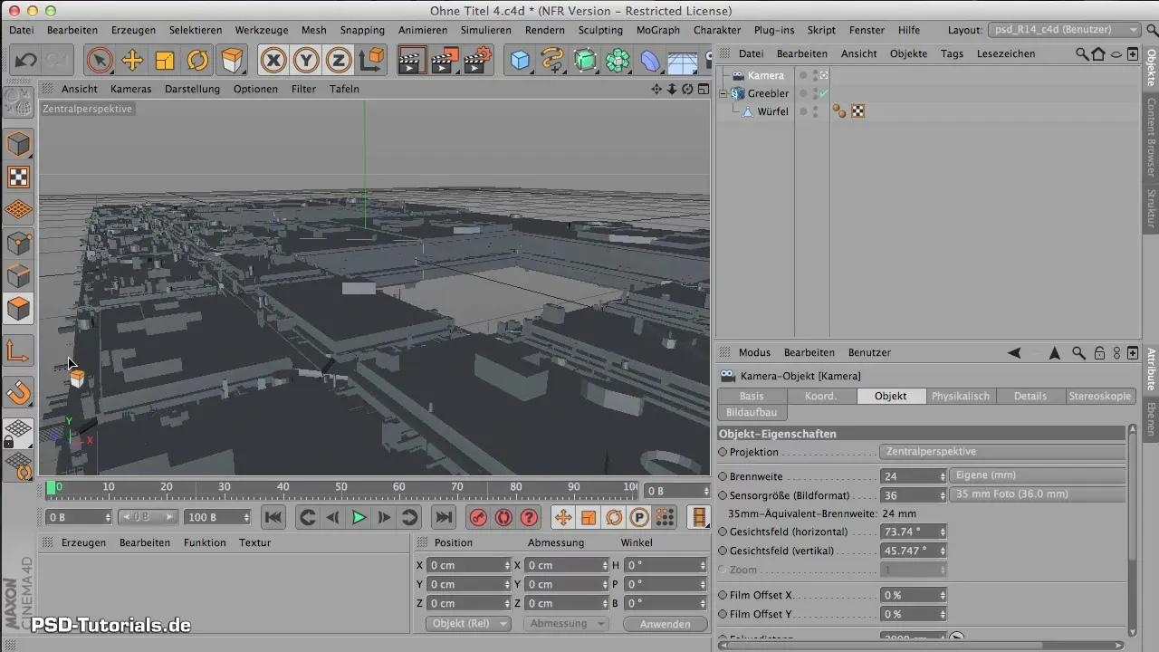Switch to the Koord. tab

tap(821, 396)
